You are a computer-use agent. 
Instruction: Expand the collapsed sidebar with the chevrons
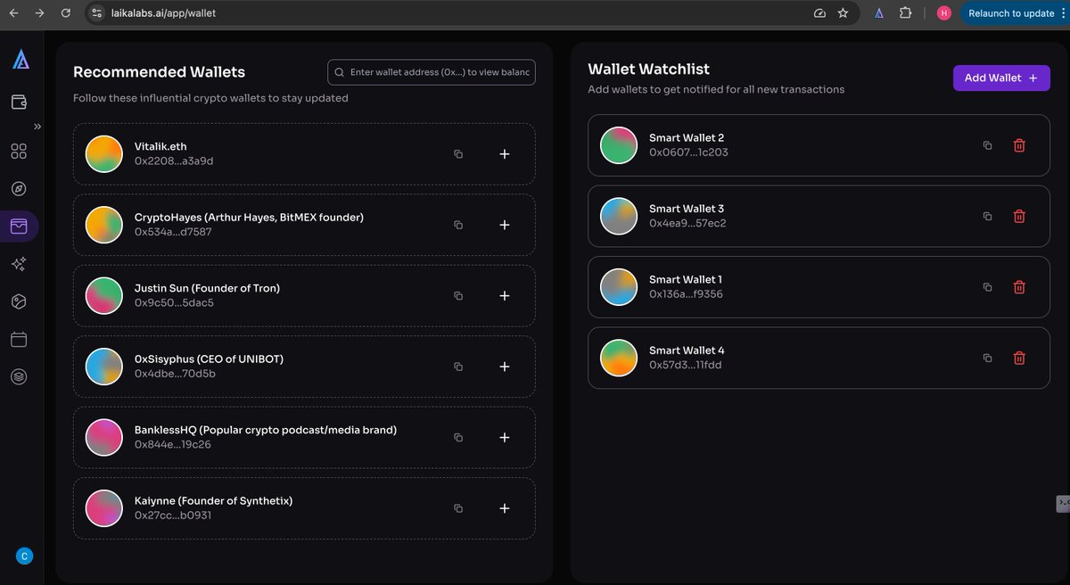click(x=37, y=126)
